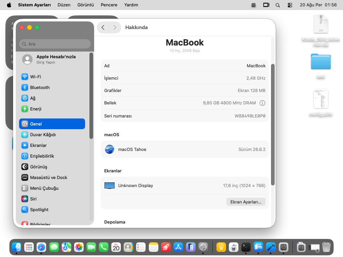Open Erişilebilirlik accessibility settings
Viewport: 343px width, 257px height.
point(52,156)
